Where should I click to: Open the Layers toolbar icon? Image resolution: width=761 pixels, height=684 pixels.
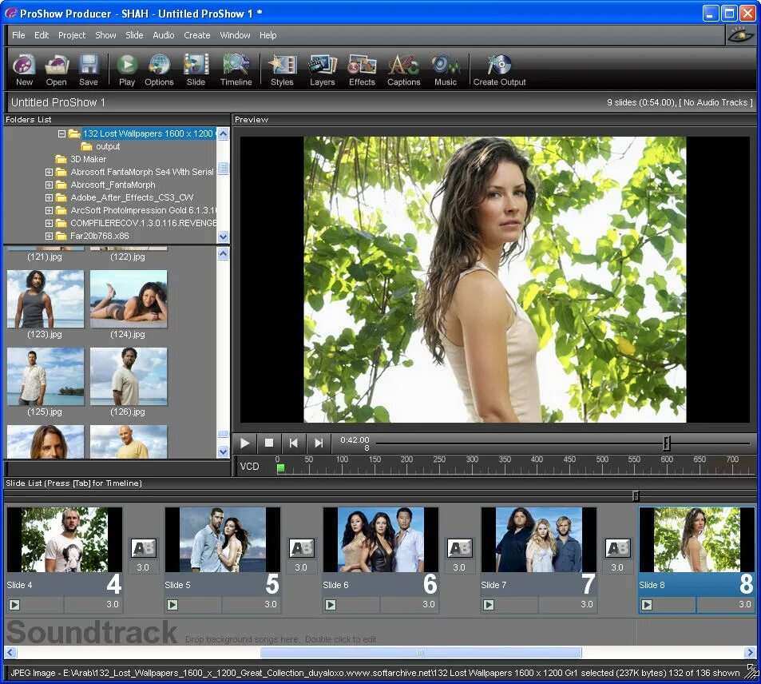click(323, 65)
